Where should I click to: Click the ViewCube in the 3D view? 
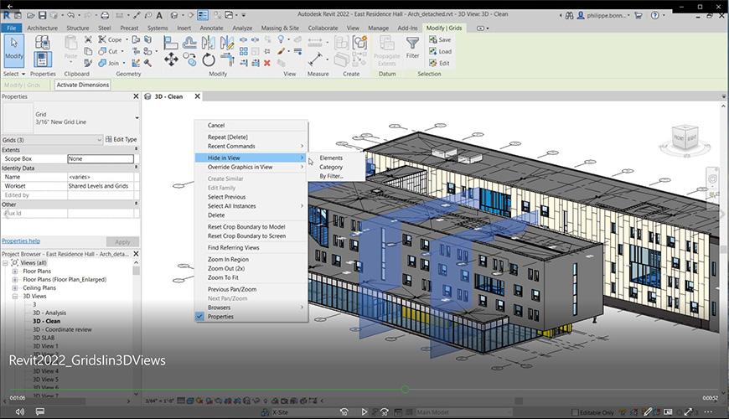(685, 137)
